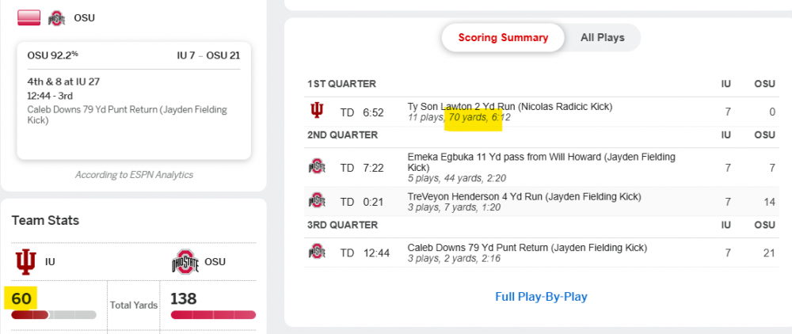Click the OSU 92.2% win probability text
This screenshot has width=792, height=334.
(53, 55)
